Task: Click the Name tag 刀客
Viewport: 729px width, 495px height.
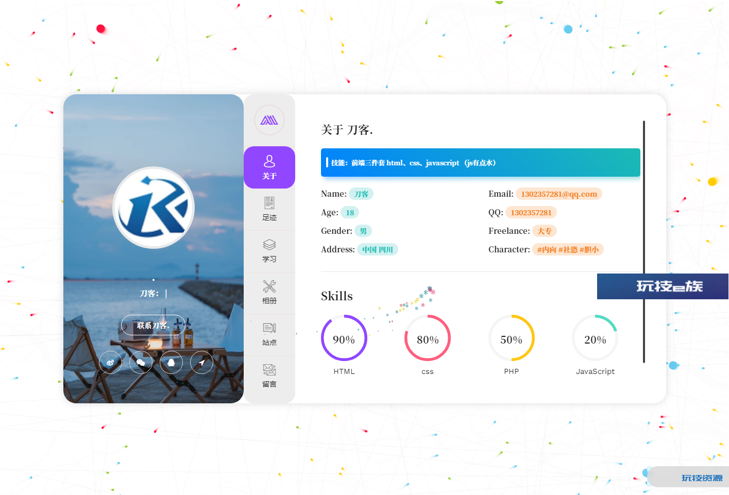Action: point(361,194)
